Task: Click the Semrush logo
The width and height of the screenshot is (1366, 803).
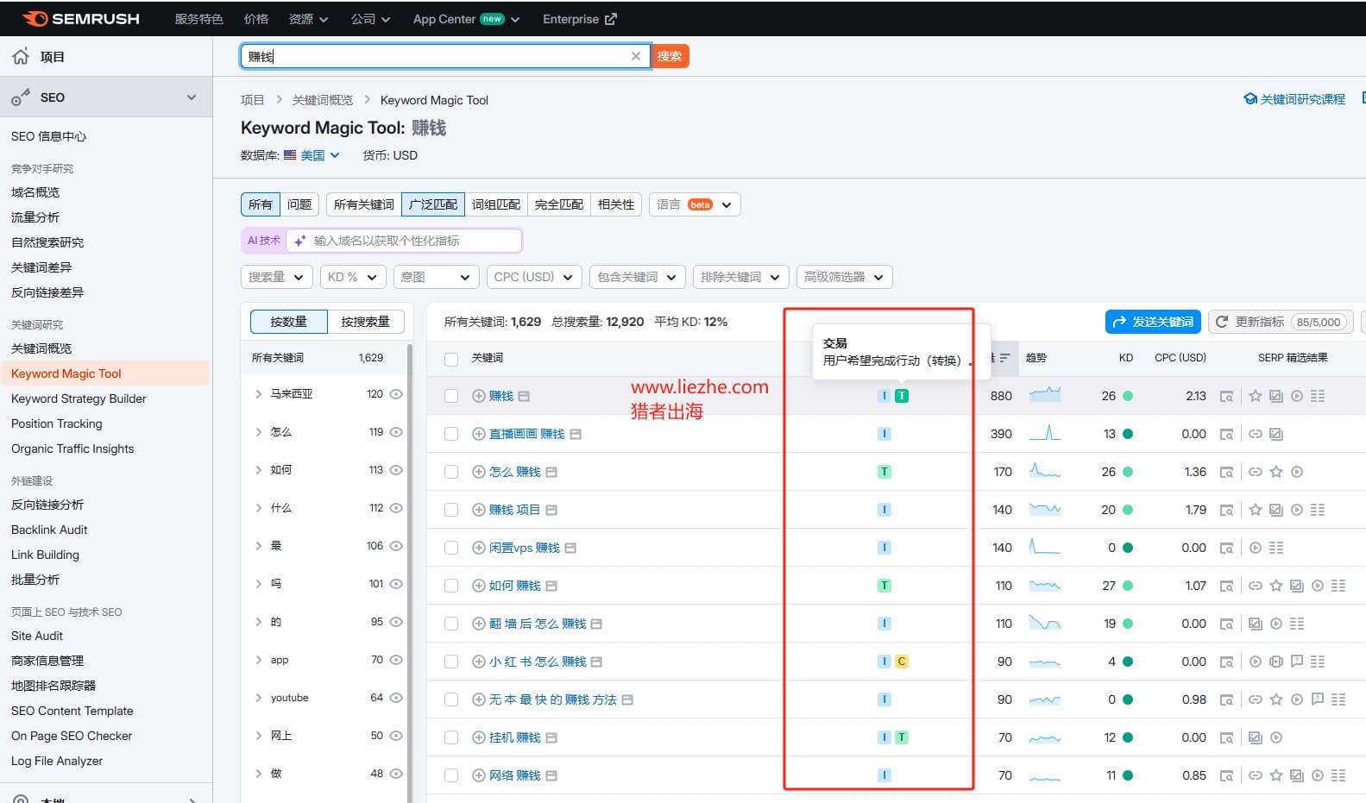Action: point(81,19)
